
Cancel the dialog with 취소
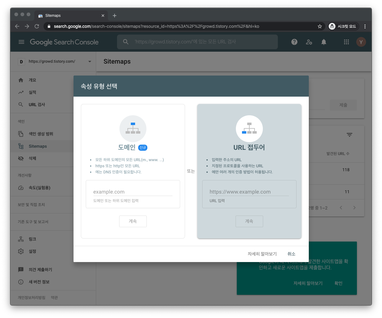(291, 254)
